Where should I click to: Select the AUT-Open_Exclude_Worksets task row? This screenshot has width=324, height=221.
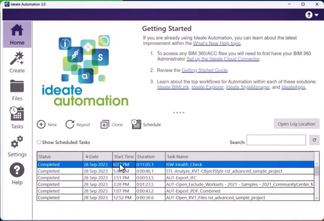(175, 184)
